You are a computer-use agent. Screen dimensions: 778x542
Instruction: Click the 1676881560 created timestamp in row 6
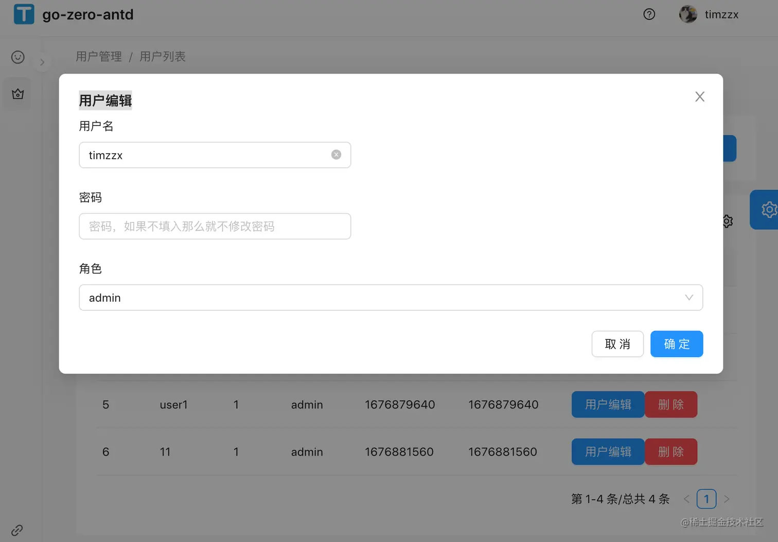[x=399, y=452]
